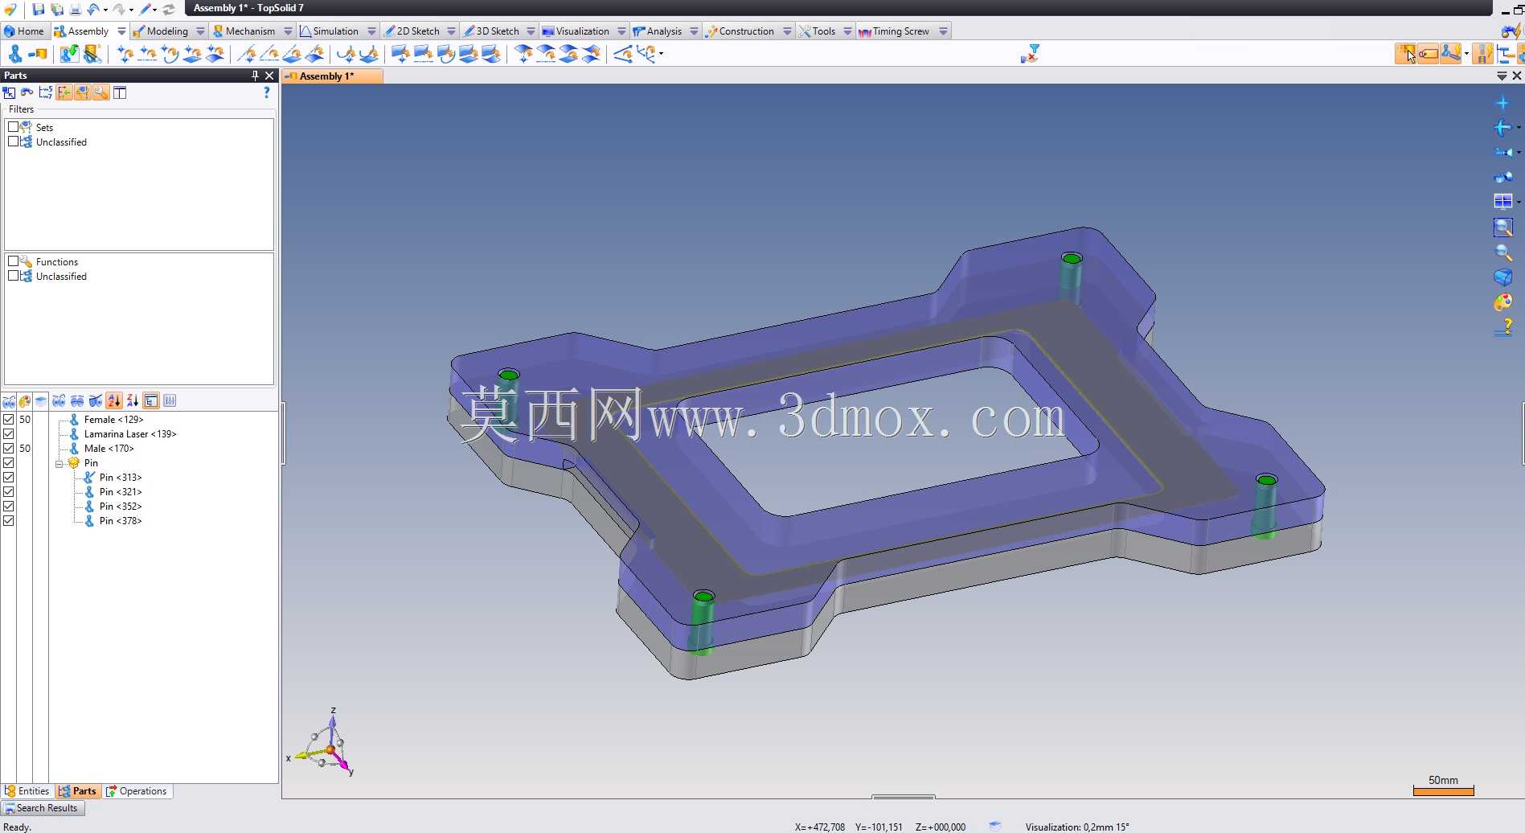Open dropdown next to the undo arrow
The width and height of the screenshot is (1525, 833).
(105, 10)
